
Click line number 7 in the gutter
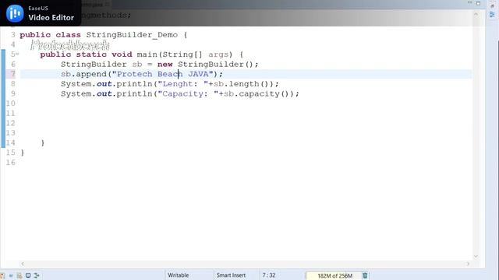click(12, 74)
